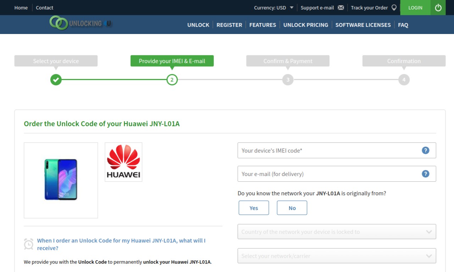Open the UNLOCK PRICING menu item

click(x=306, y=25)
